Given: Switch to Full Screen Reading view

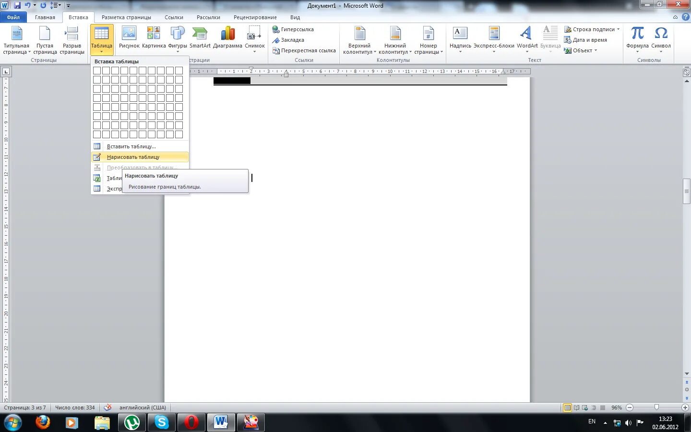Looking at the screenshot, I should pyautogui.click(x=576, y=408).
